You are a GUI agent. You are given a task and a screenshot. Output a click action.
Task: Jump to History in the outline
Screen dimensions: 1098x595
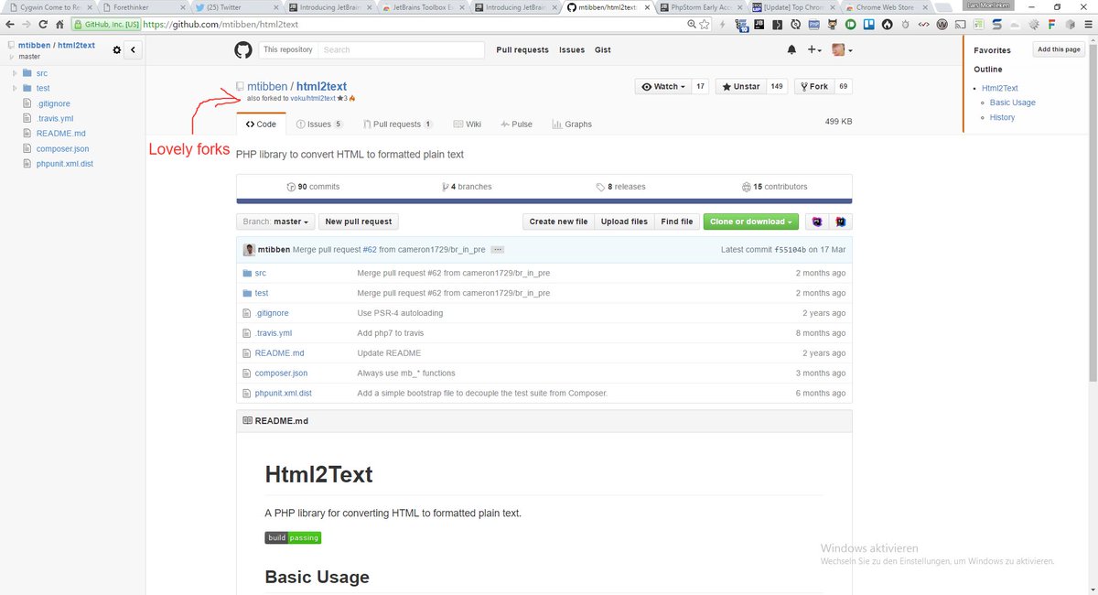tap(1002, 117)
